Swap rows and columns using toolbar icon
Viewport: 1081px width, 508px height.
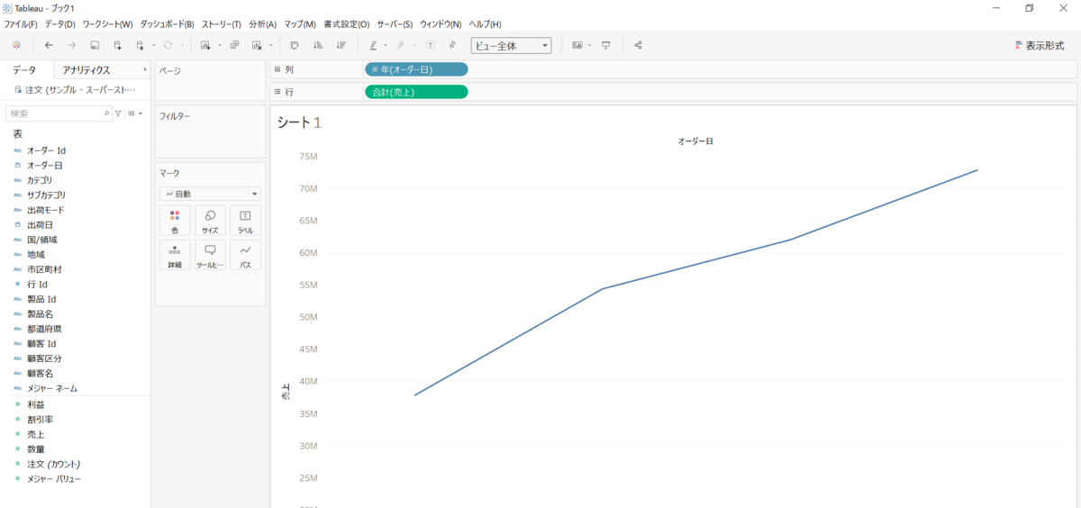(x=294, y=45)
